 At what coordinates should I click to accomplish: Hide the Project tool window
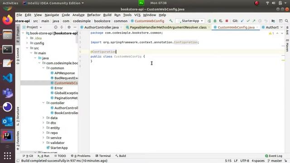pyautogui.click(x=75, y=27)
